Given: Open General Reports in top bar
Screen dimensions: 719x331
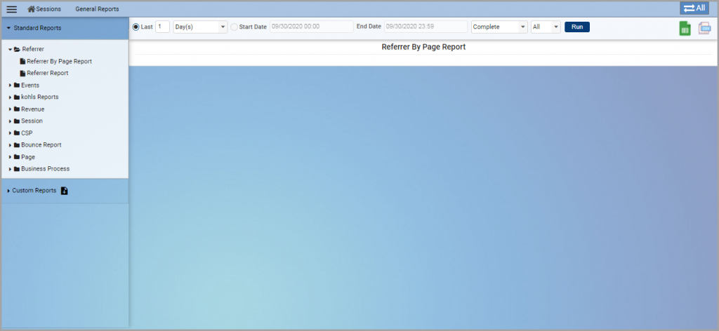Looking at the screenshot, I should click(97, 9).
